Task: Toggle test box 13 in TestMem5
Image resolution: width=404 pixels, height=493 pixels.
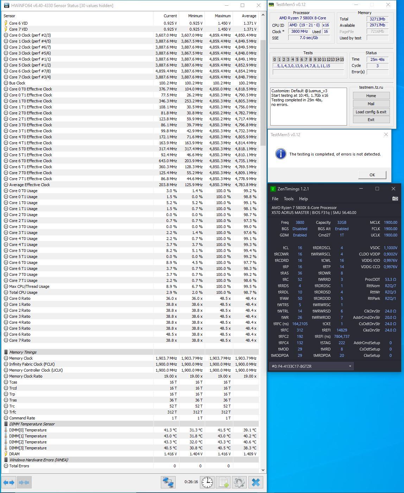Action: click(x=333, y=59)
